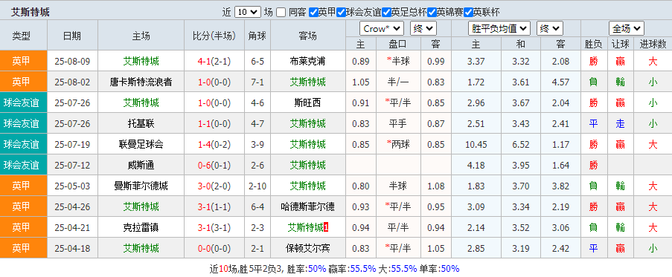The height and width of the screenshot is (277, 672).
Task: Click the 0-6(0-1) score
Action: click(x=214, y=165)
